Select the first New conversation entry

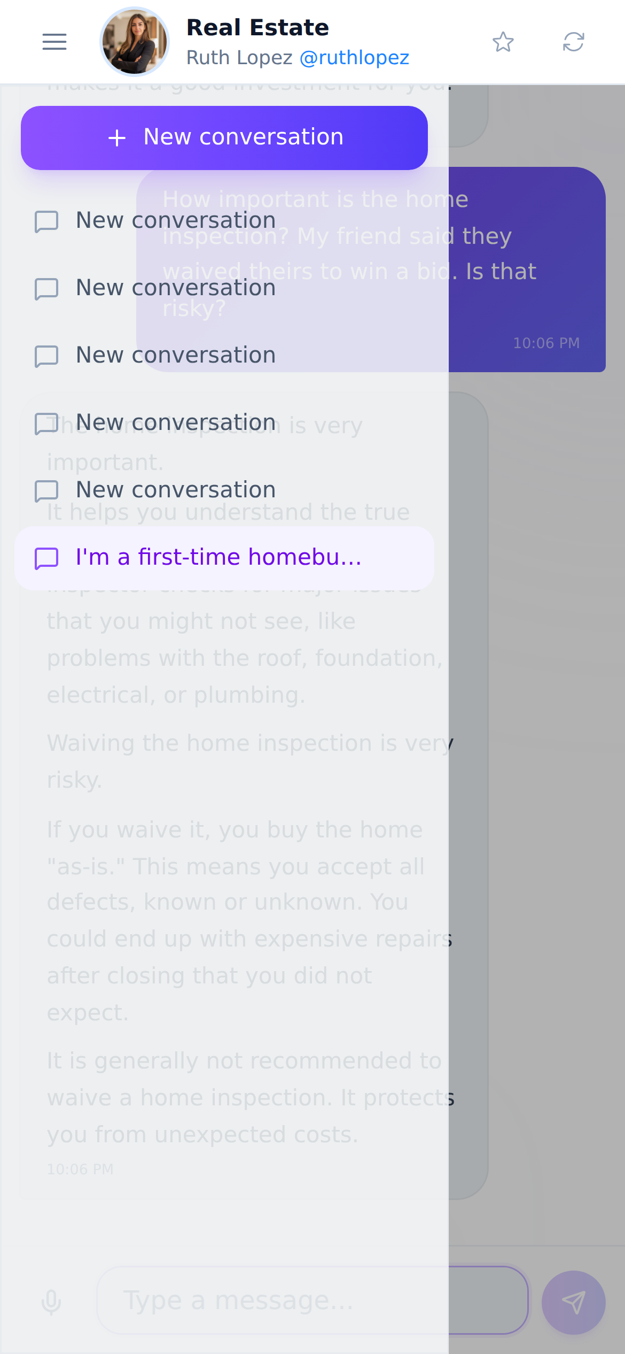(224, 220)
